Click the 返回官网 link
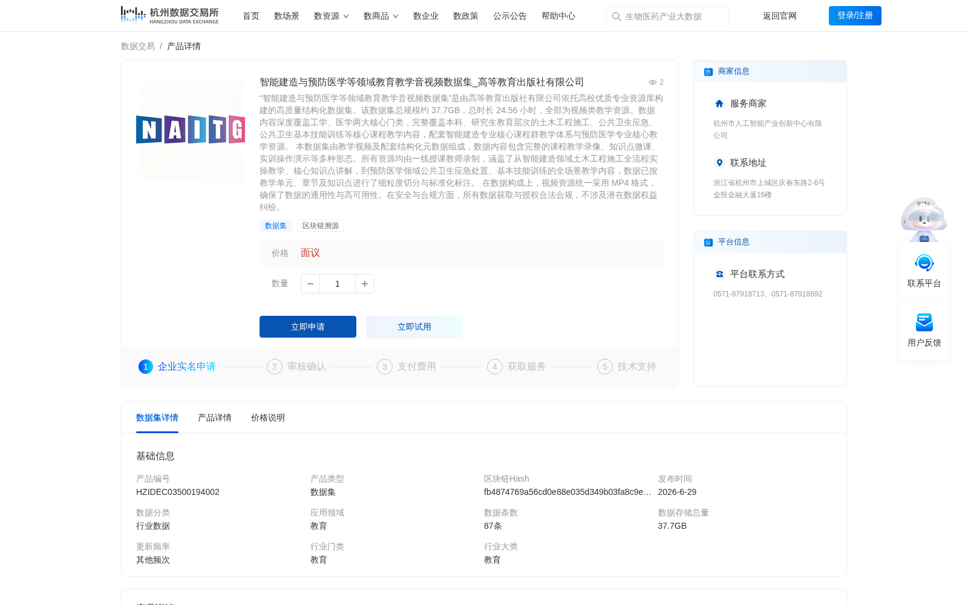Viewport: 968px width, 605px height. 780,16
